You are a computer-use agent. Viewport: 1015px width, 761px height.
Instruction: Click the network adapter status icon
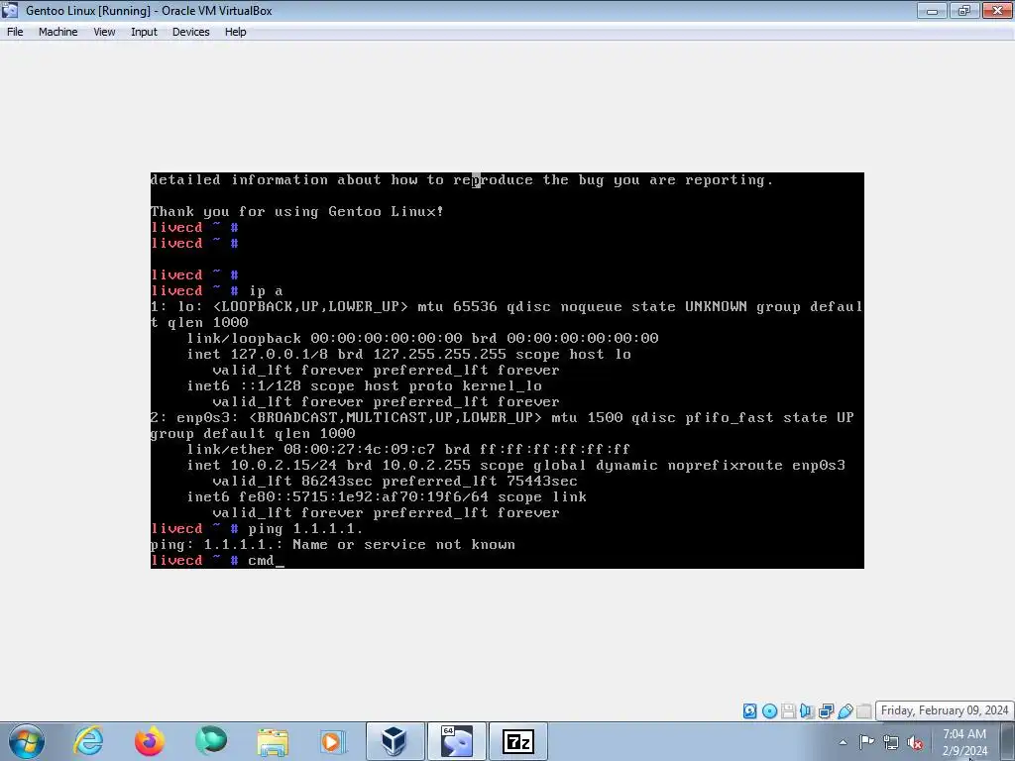826,711
